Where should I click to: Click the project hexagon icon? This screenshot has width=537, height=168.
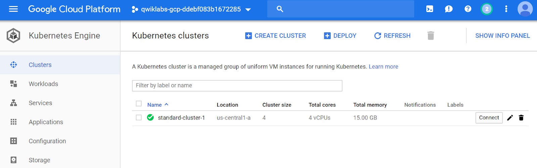click(135, 9)
